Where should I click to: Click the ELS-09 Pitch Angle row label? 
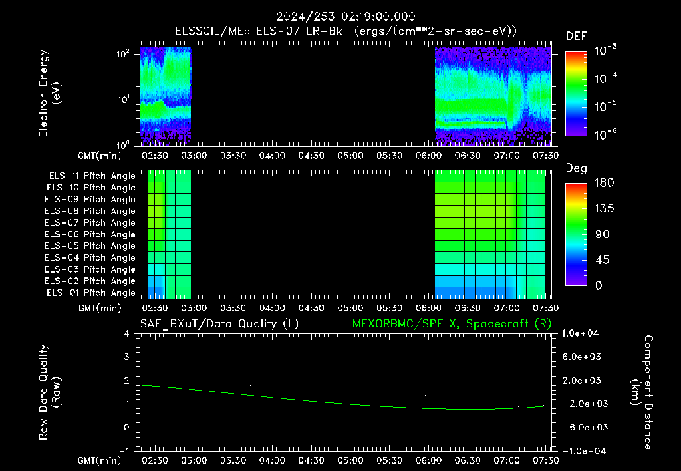[90, 200]
